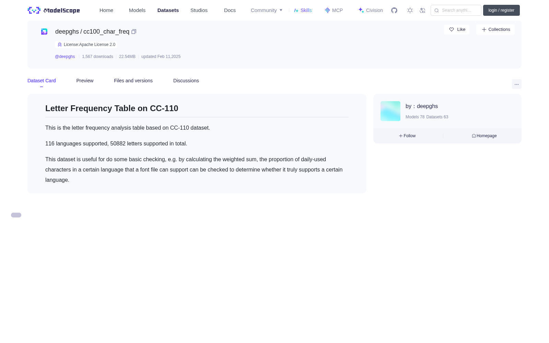Click 'updated Feb 11,2025' text
The width and height of the screenshot is (549, 343).
coord(161,57)
